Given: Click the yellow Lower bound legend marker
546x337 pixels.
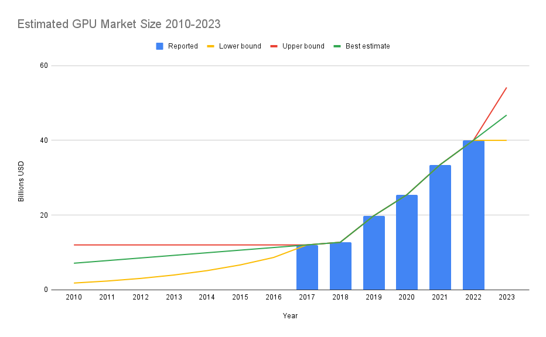Looking at the screenshot, I should [211, 46].
